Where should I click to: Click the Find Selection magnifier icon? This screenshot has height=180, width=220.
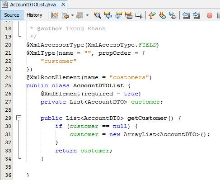pos(98,15)
